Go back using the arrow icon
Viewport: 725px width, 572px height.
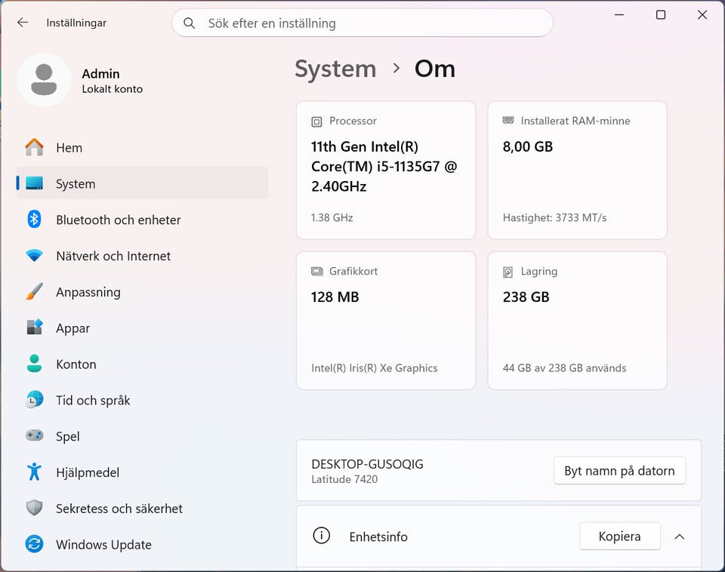pos(23,23)
